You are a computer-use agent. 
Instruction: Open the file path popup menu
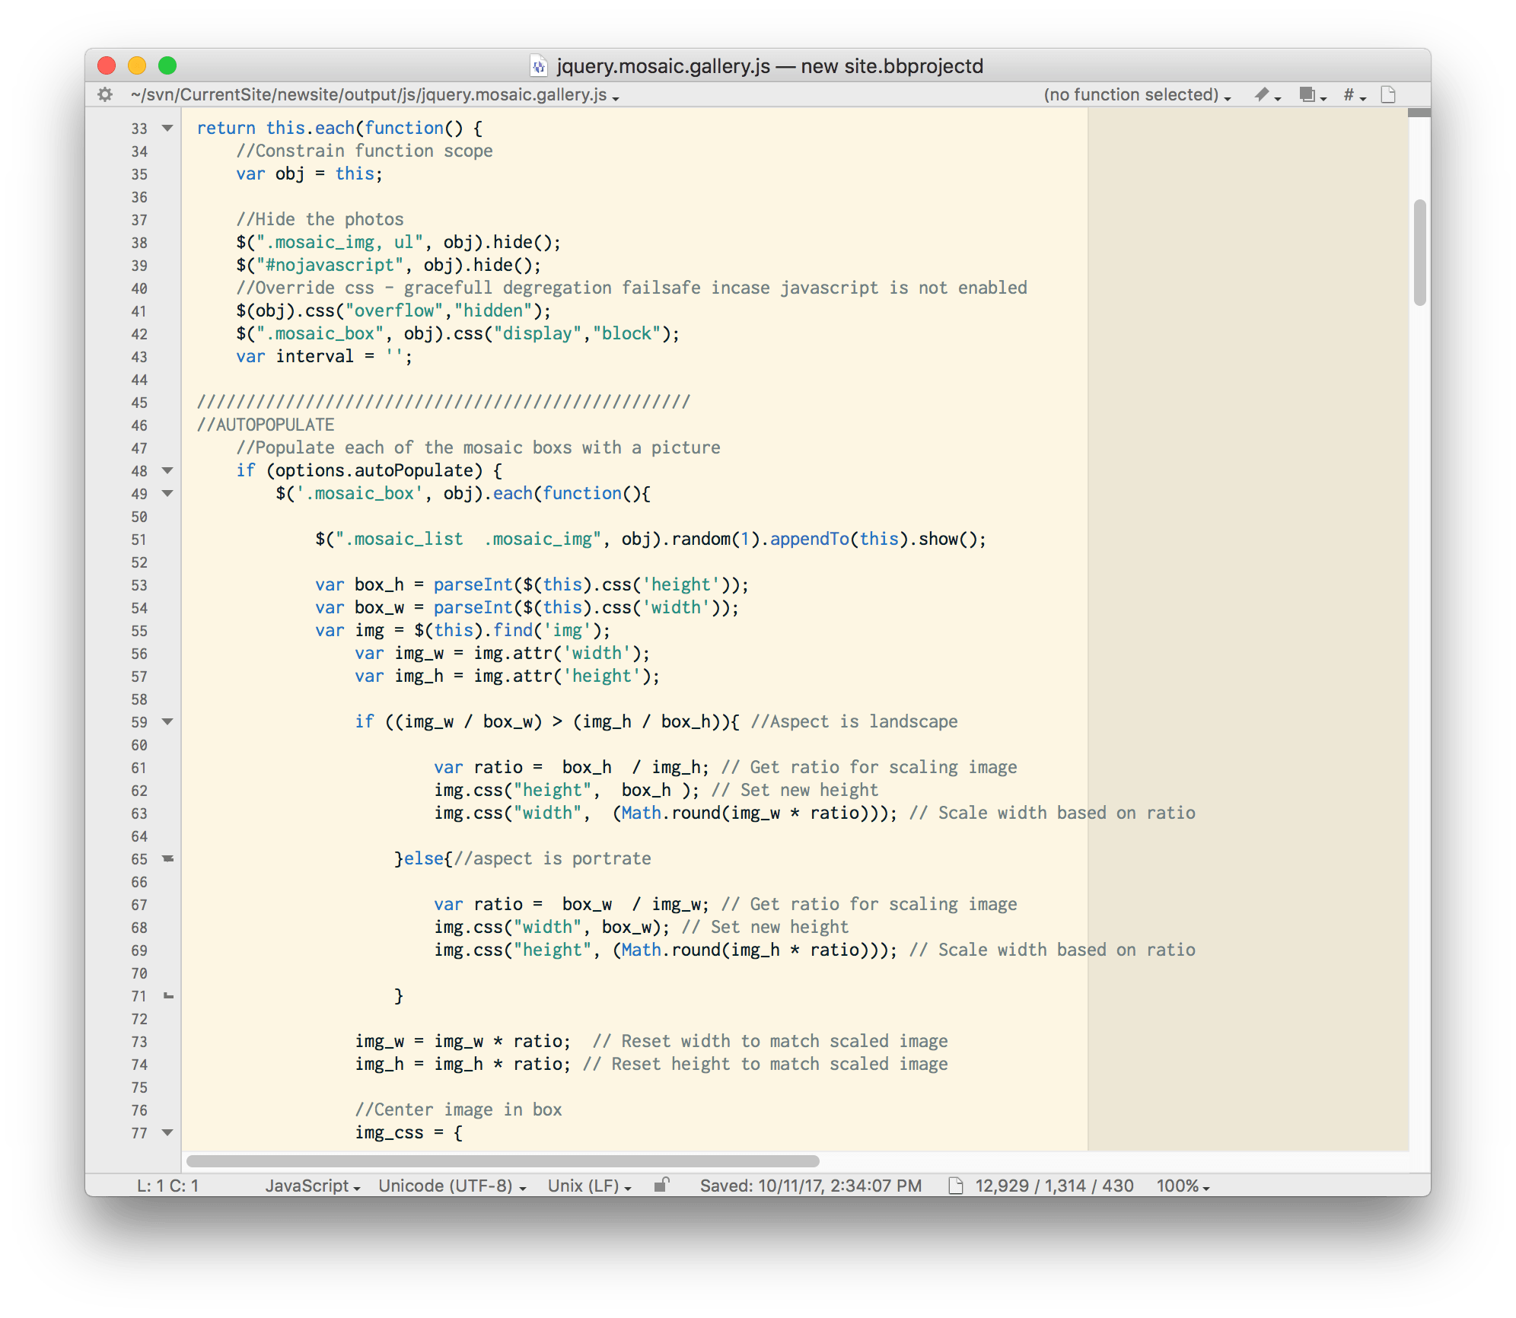point(374,94)
